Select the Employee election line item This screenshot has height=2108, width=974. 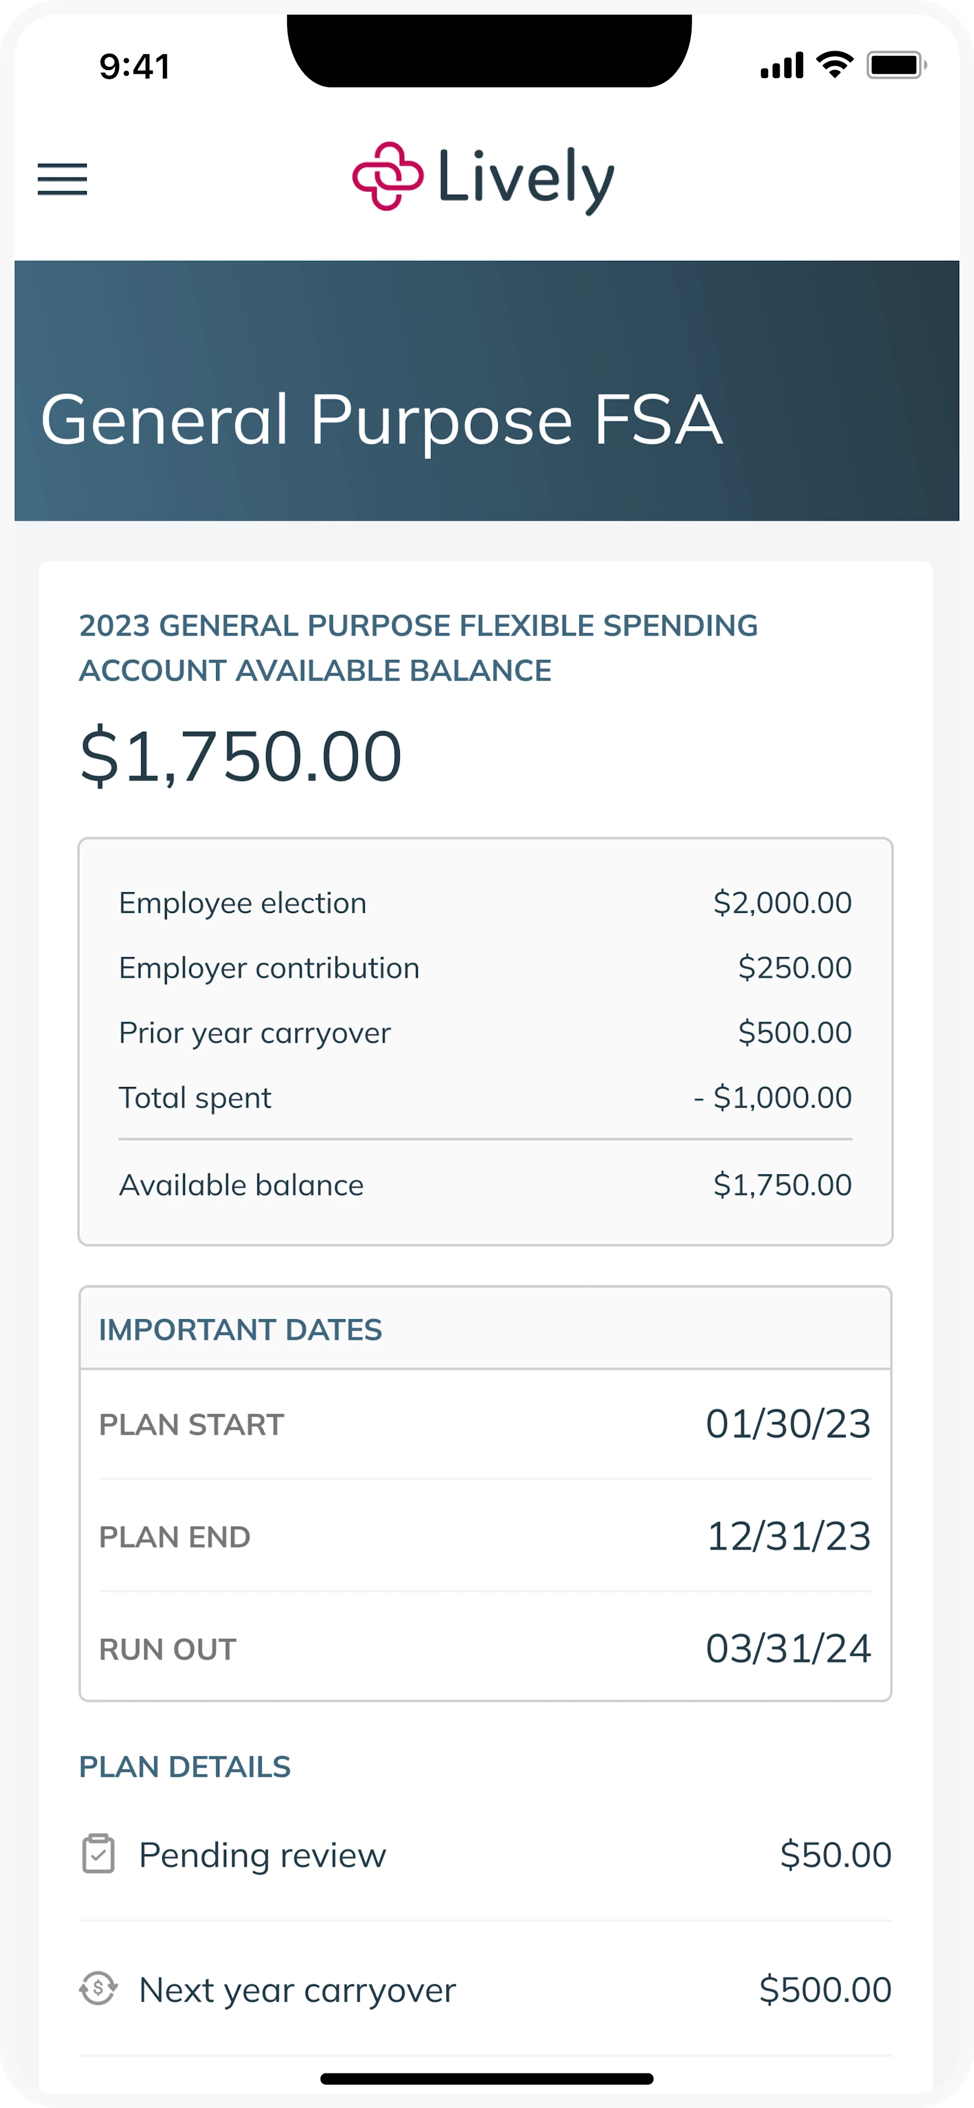(x=484, y=903)
